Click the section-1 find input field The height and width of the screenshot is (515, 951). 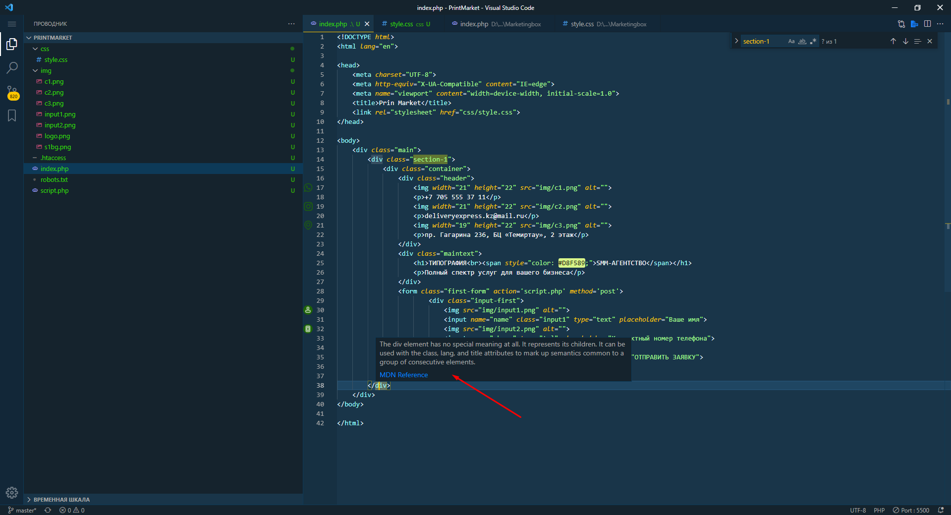click(x=763, y=41)
